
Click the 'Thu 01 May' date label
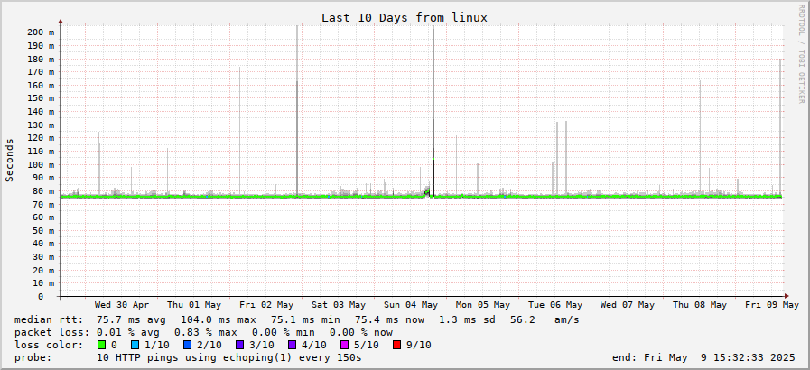pyautogui.click(x=194, y=305)
